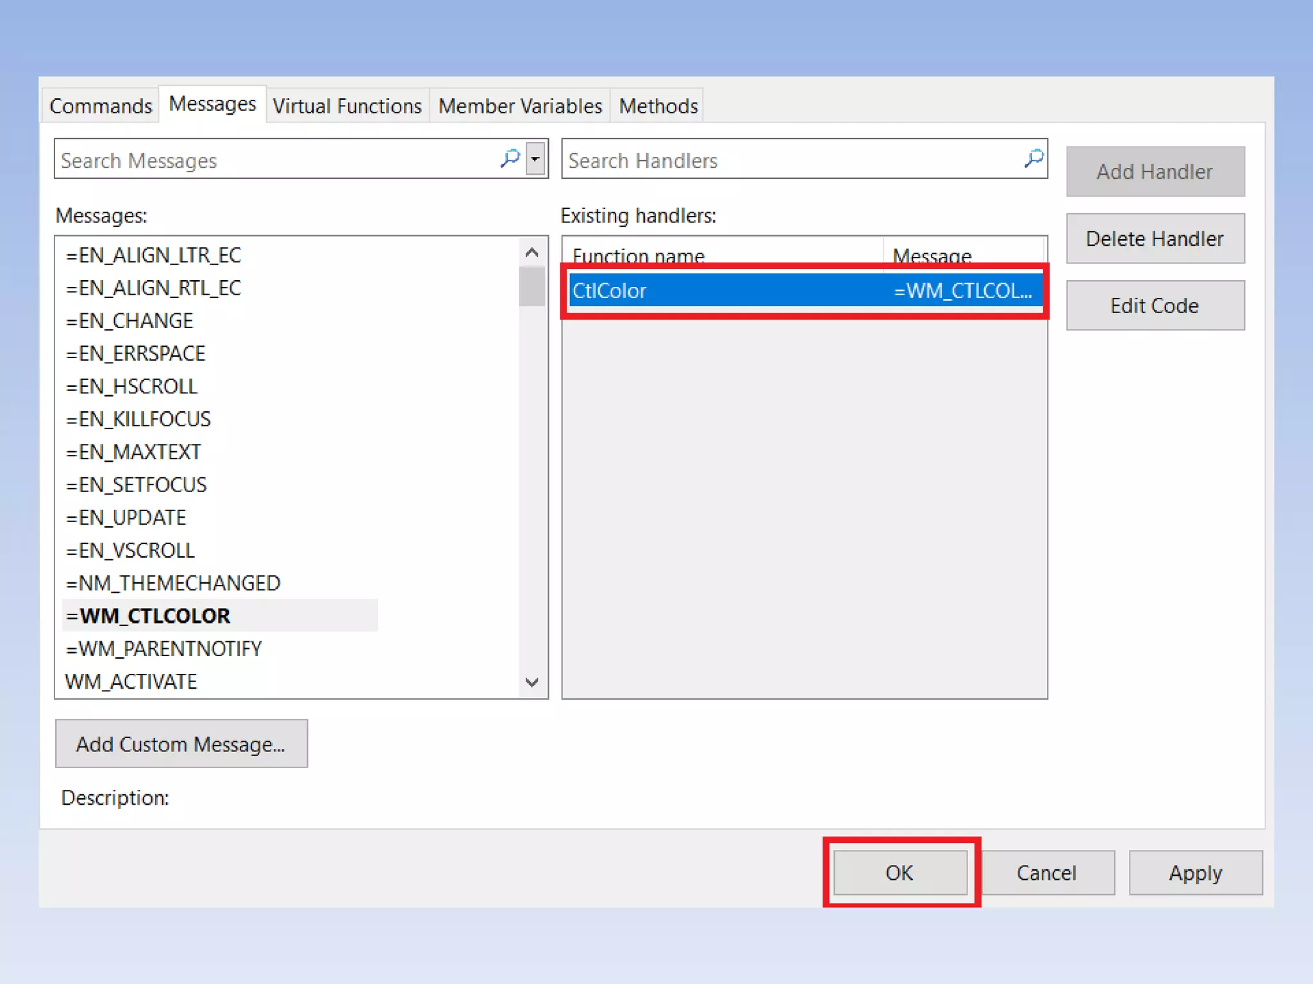Open the Search Messages dropdown arrow
The height and width of the screenshot is (984, 1313).
tap(535, 159)
